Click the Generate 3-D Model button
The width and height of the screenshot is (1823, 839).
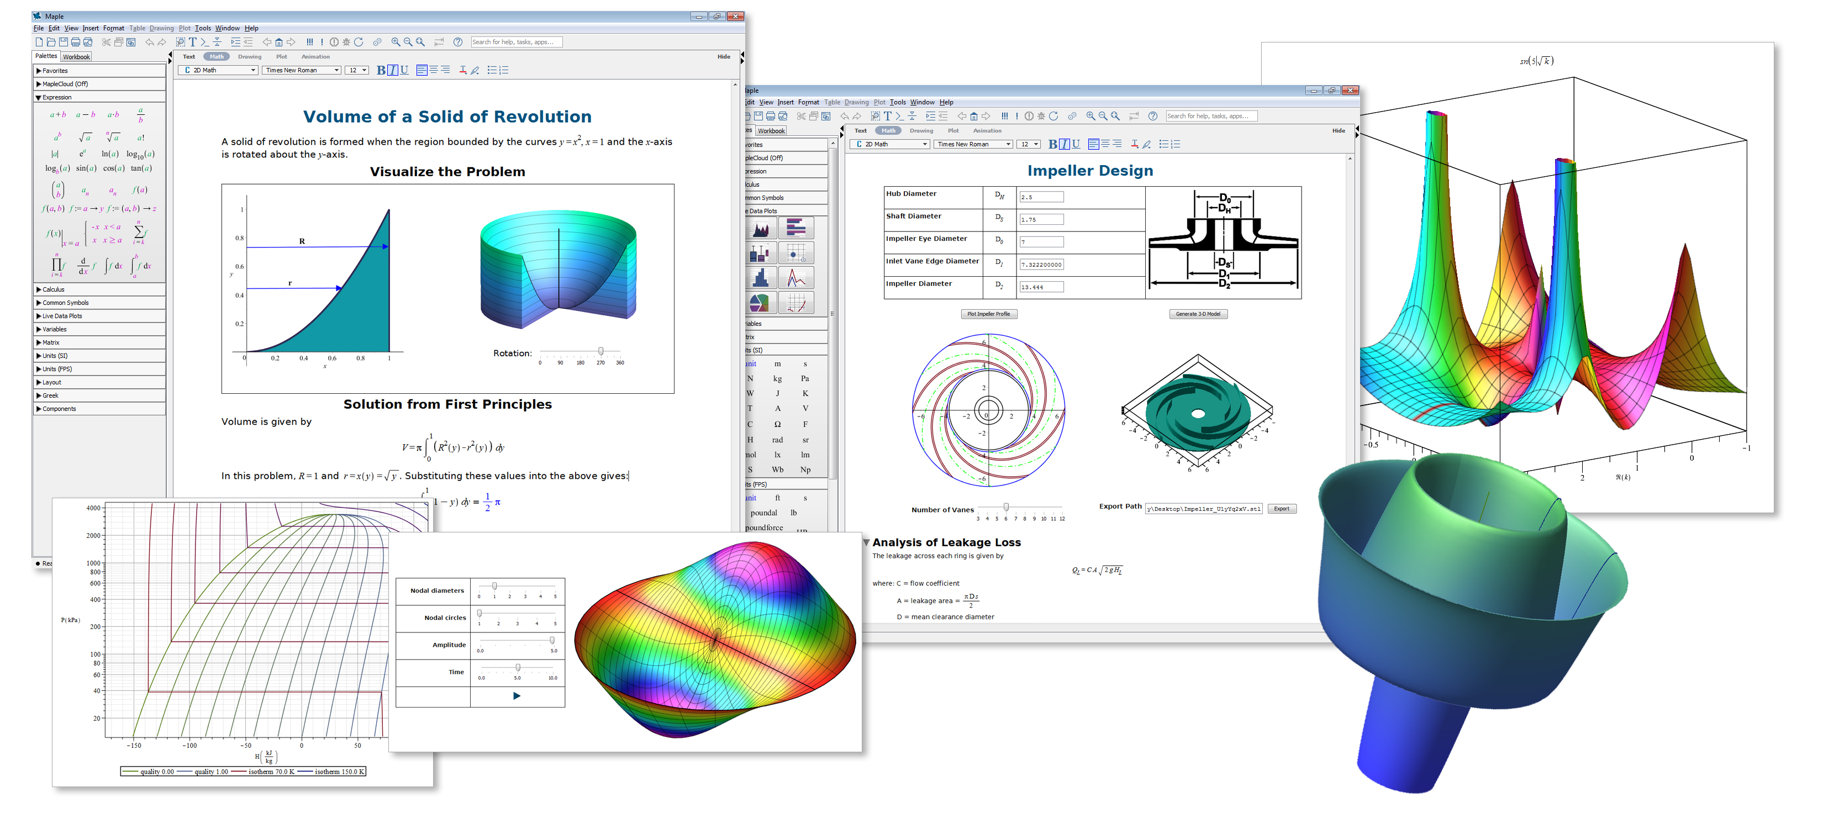point(1198,314)
